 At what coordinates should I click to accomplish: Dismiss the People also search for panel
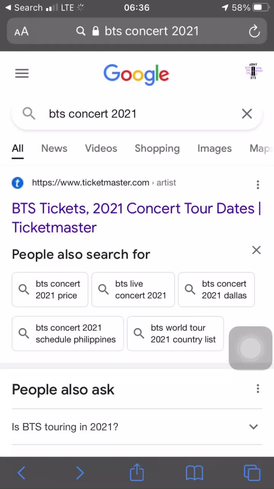[256, 250]
